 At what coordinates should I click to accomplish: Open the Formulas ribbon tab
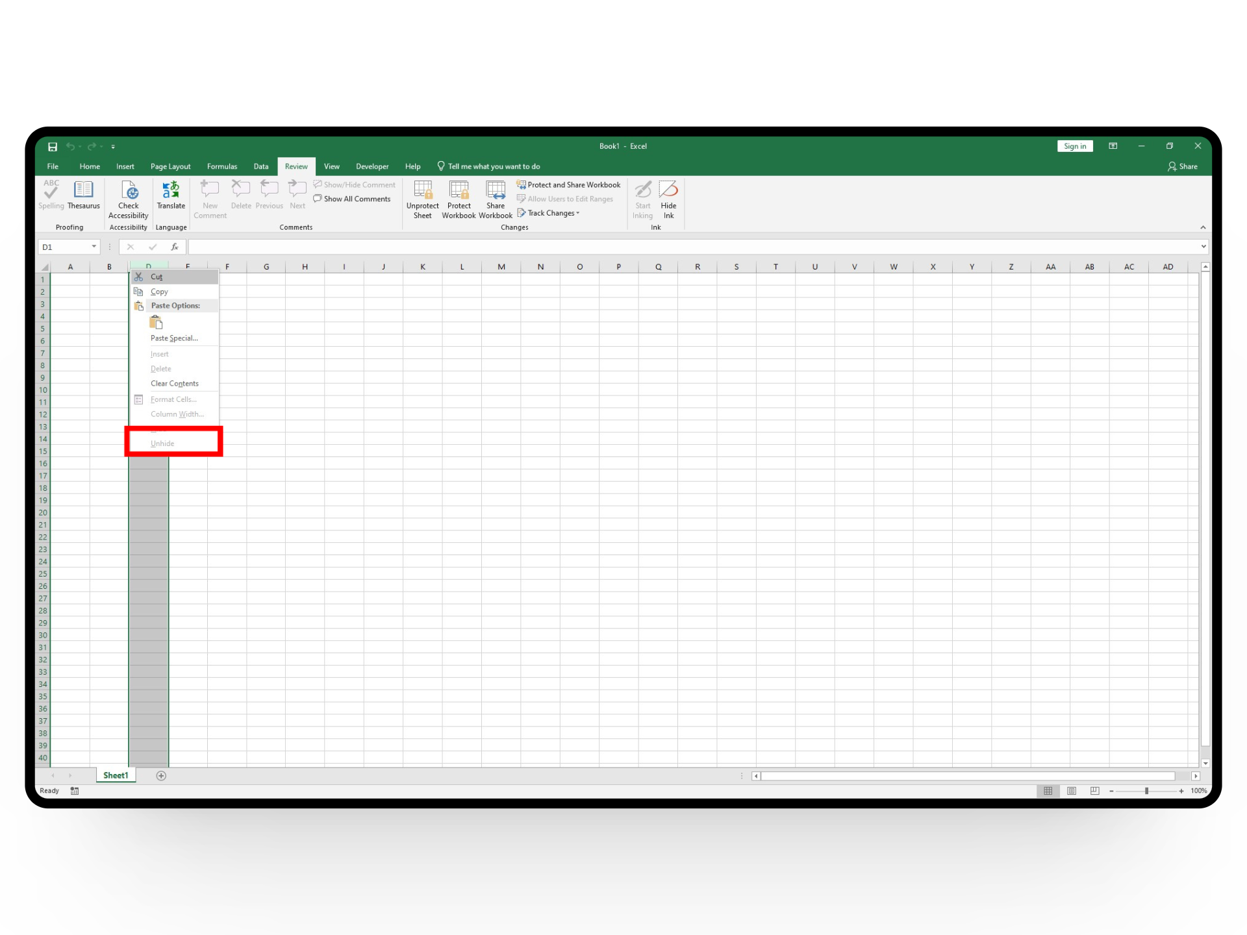click(222, 167)
